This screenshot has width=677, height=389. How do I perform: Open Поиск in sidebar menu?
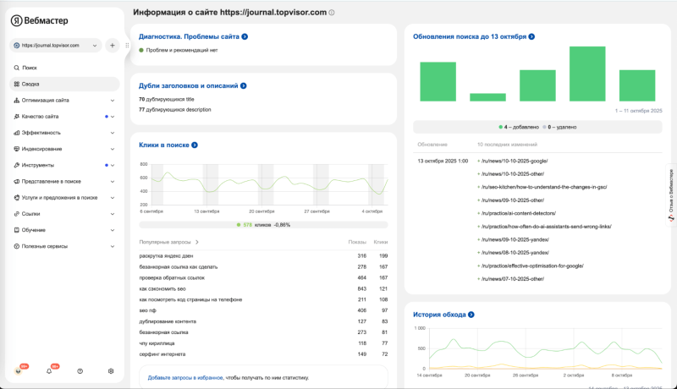(x=30, y=68)
